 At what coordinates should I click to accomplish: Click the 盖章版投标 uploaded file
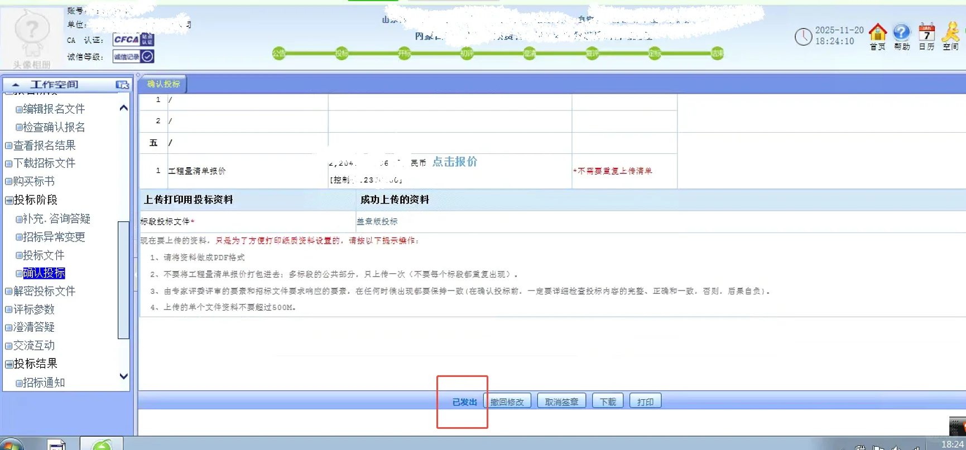pos(377,221)
